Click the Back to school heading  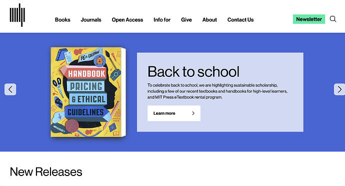pos(193,71)
